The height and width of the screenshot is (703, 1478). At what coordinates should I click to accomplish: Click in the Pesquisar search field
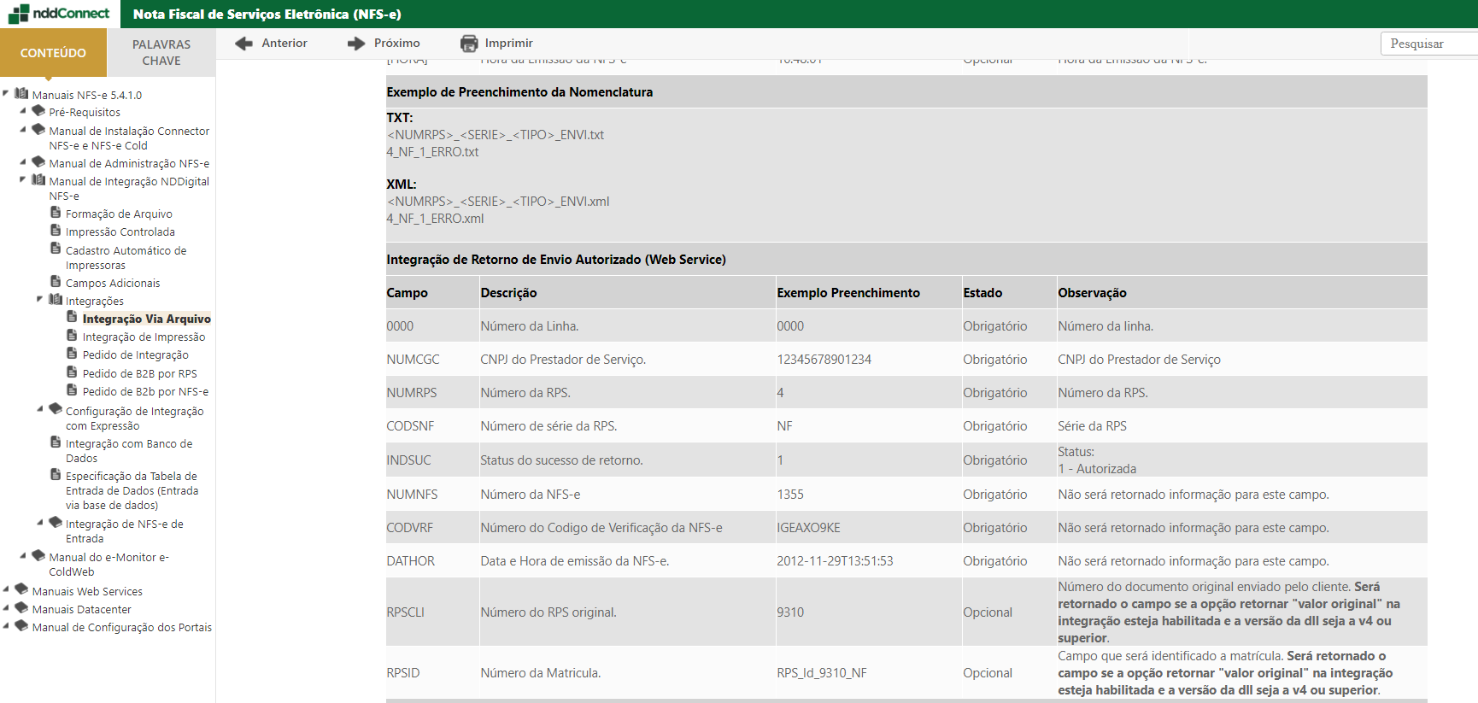point(1428,44)
